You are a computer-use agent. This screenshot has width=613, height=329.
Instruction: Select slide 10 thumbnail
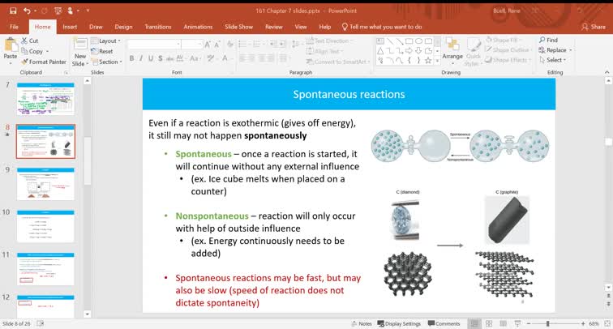[x=45, y=225]
